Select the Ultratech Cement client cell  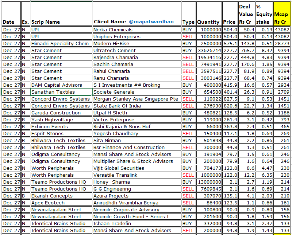pos(137,50)
